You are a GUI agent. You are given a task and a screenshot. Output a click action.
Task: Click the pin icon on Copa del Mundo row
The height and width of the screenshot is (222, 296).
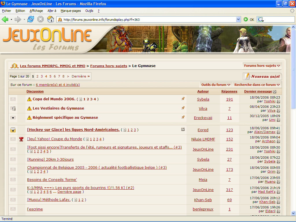coord(183,99)
